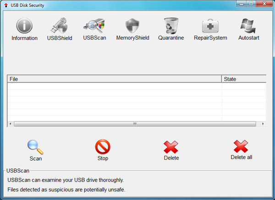Viewport: 275px width, 200px height.
Task: Sort the list by File column header
Action: pos(114,79)
